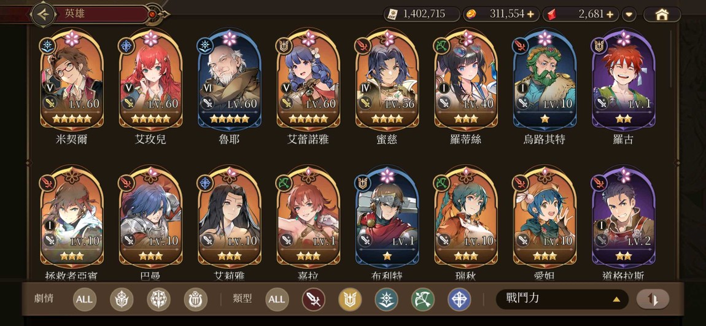Expand the currency dropdown arrow near home

[x=629, y=15]
